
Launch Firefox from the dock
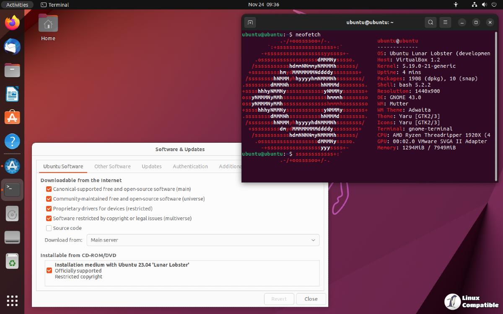click(x=12, y=23)
